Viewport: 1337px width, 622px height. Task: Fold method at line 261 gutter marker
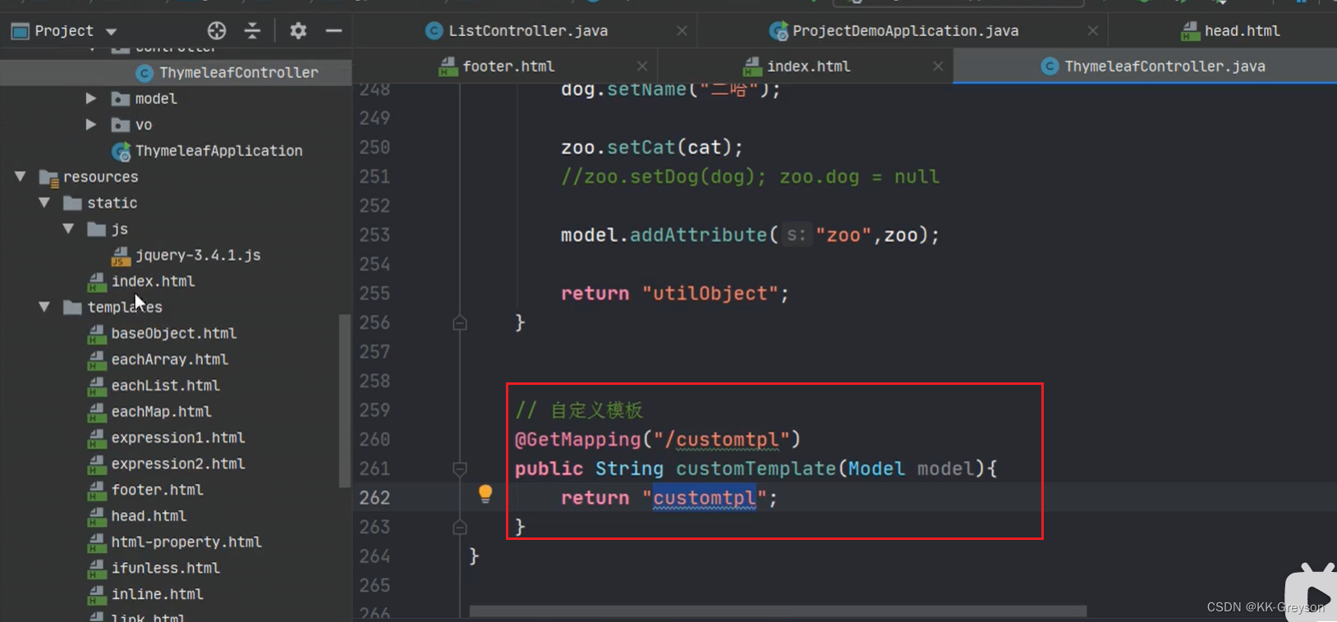[460, 469]
